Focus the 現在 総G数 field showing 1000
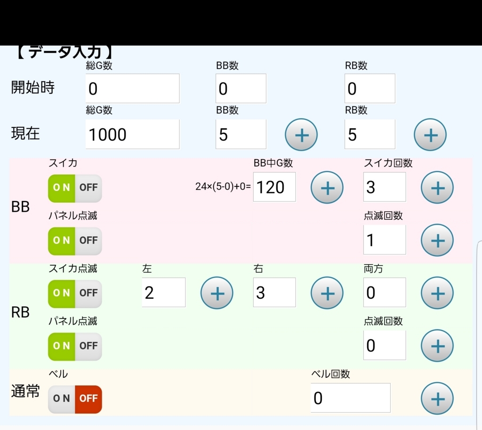 (x=132, y=134)
